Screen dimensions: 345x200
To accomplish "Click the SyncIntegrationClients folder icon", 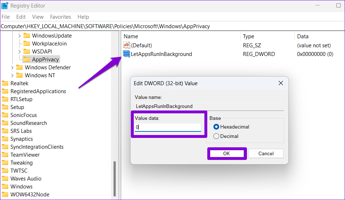I will tap(5, 147).
